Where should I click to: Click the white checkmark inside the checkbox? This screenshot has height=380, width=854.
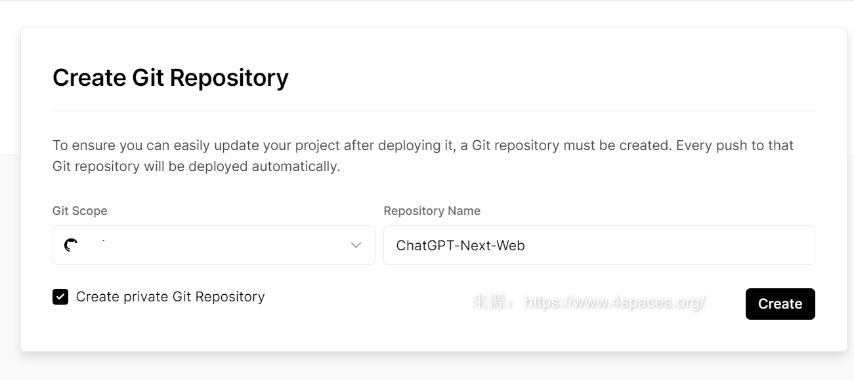[x=60, y=297]
